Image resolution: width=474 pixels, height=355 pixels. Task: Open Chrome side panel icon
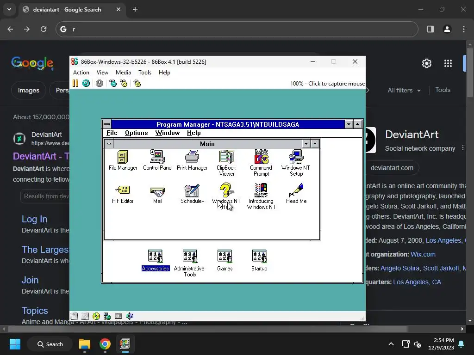[430, 29]
